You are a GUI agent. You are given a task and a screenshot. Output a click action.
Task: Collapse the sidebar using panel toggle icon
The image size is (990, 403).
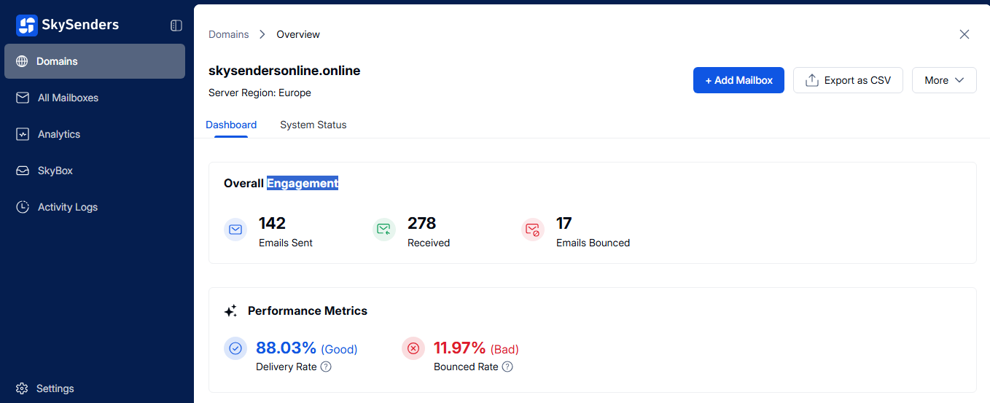pyautogui.click(x=176, y=26)
